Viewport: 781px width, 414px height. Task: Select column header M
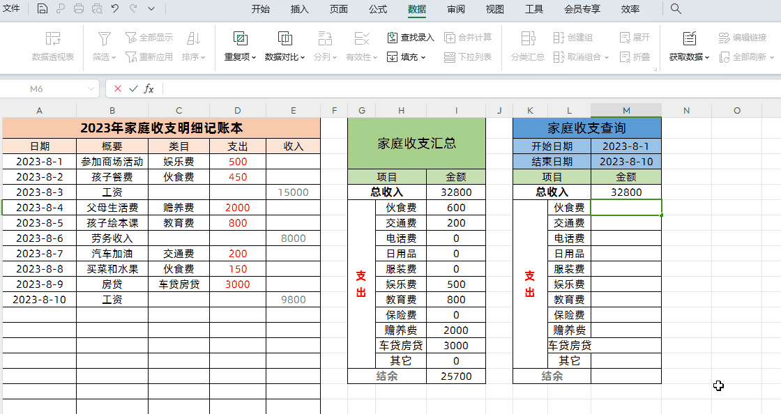click(x=626, y=110)
